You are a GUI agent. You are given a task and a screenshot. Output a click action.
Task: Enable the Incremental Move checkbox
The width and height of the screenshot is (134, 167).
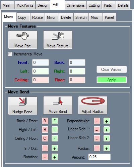click(x=10, y=54)
